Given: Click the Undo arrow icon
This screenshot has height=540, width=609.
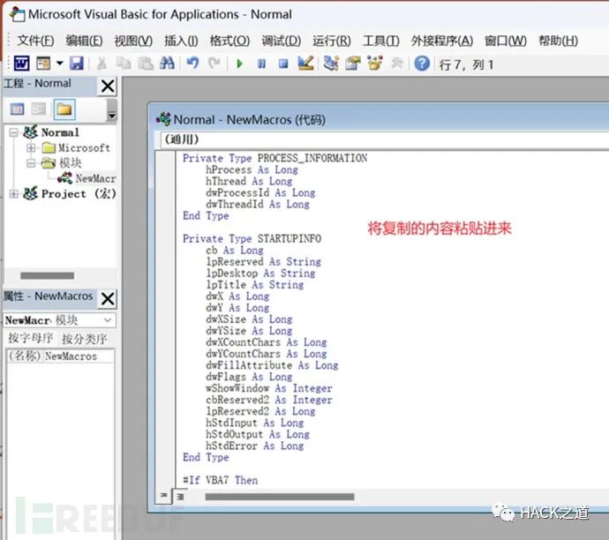Looking at the screenshot, I should point(192,63).
